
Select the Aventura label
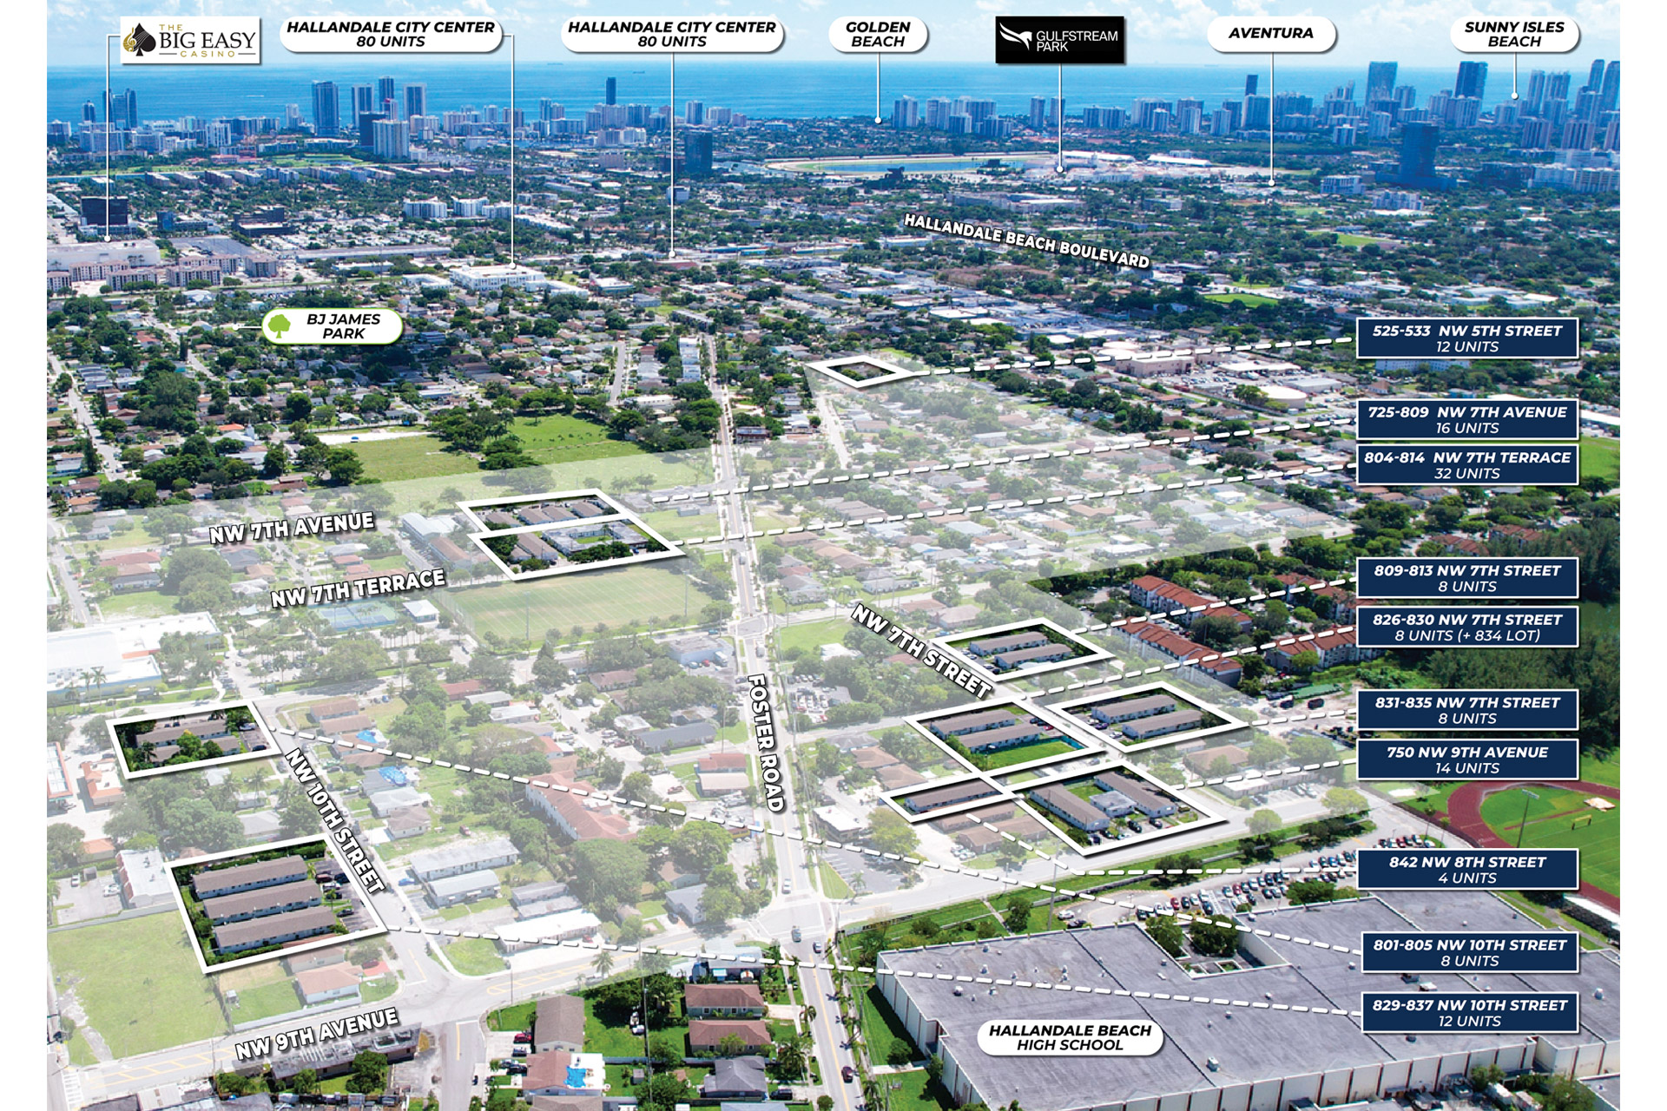tap(1270, 34)
